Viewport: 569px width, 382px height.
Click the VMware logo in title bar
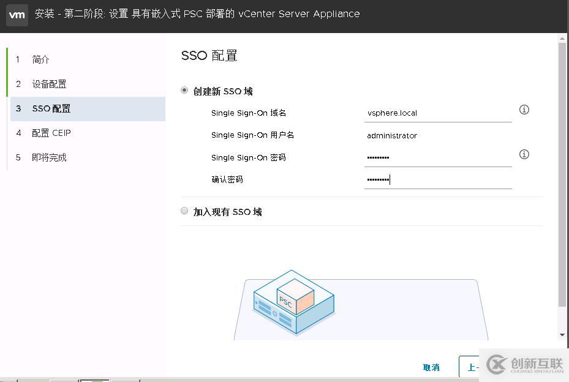coord(17,15)
